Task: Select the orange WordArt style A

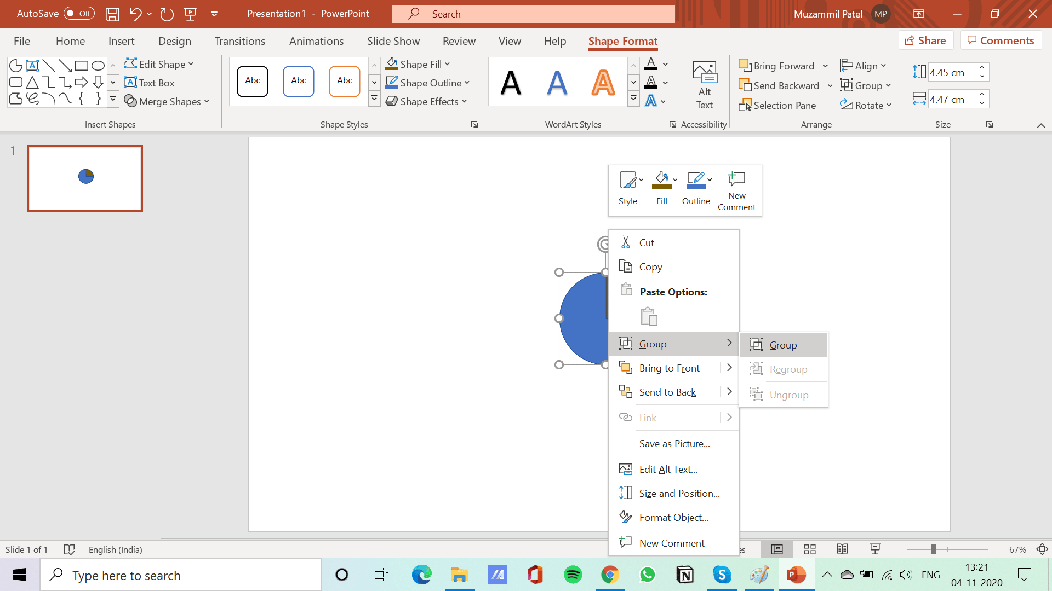Action: click(x=603, y=83)
